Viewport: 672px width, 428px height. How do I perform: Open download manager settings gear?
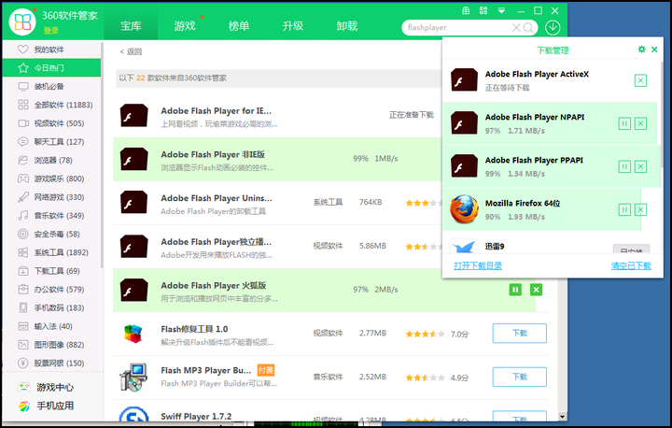coord(641,50)
